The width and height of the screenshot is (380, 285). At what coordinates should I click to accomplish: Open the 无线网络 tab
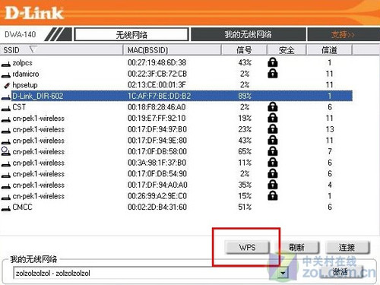pyautogui.click(x=131, y=34)
